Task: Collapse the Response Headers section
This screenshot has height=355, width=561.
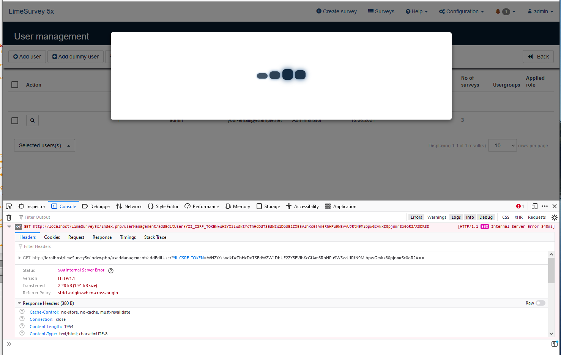Action: (x=19, y=303)
